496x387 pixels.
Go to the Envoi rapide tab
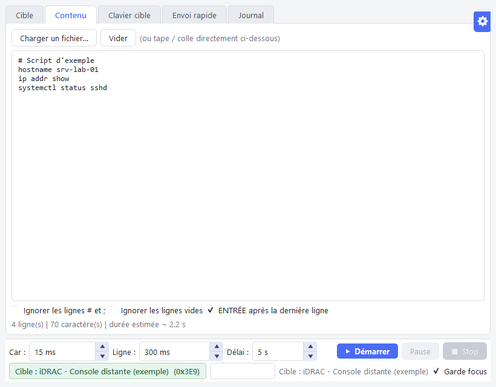pos(194,15)
